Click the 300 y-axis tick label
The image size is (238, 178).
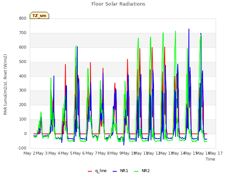(23, 90)
